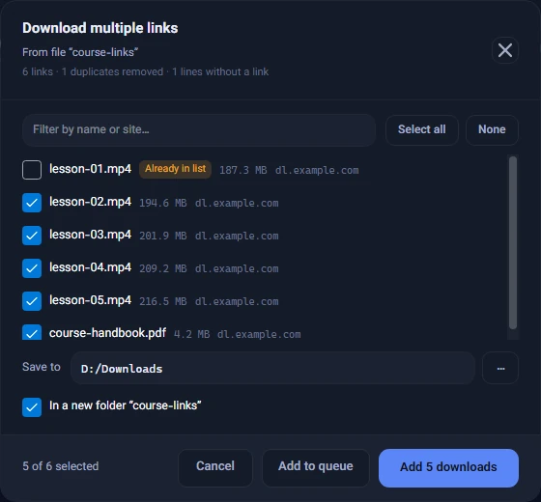This screenshot has height=502, width=541.
Task: Uncheck the lesson-05.mp4 checkbox
Action: [x=32, y=301]
